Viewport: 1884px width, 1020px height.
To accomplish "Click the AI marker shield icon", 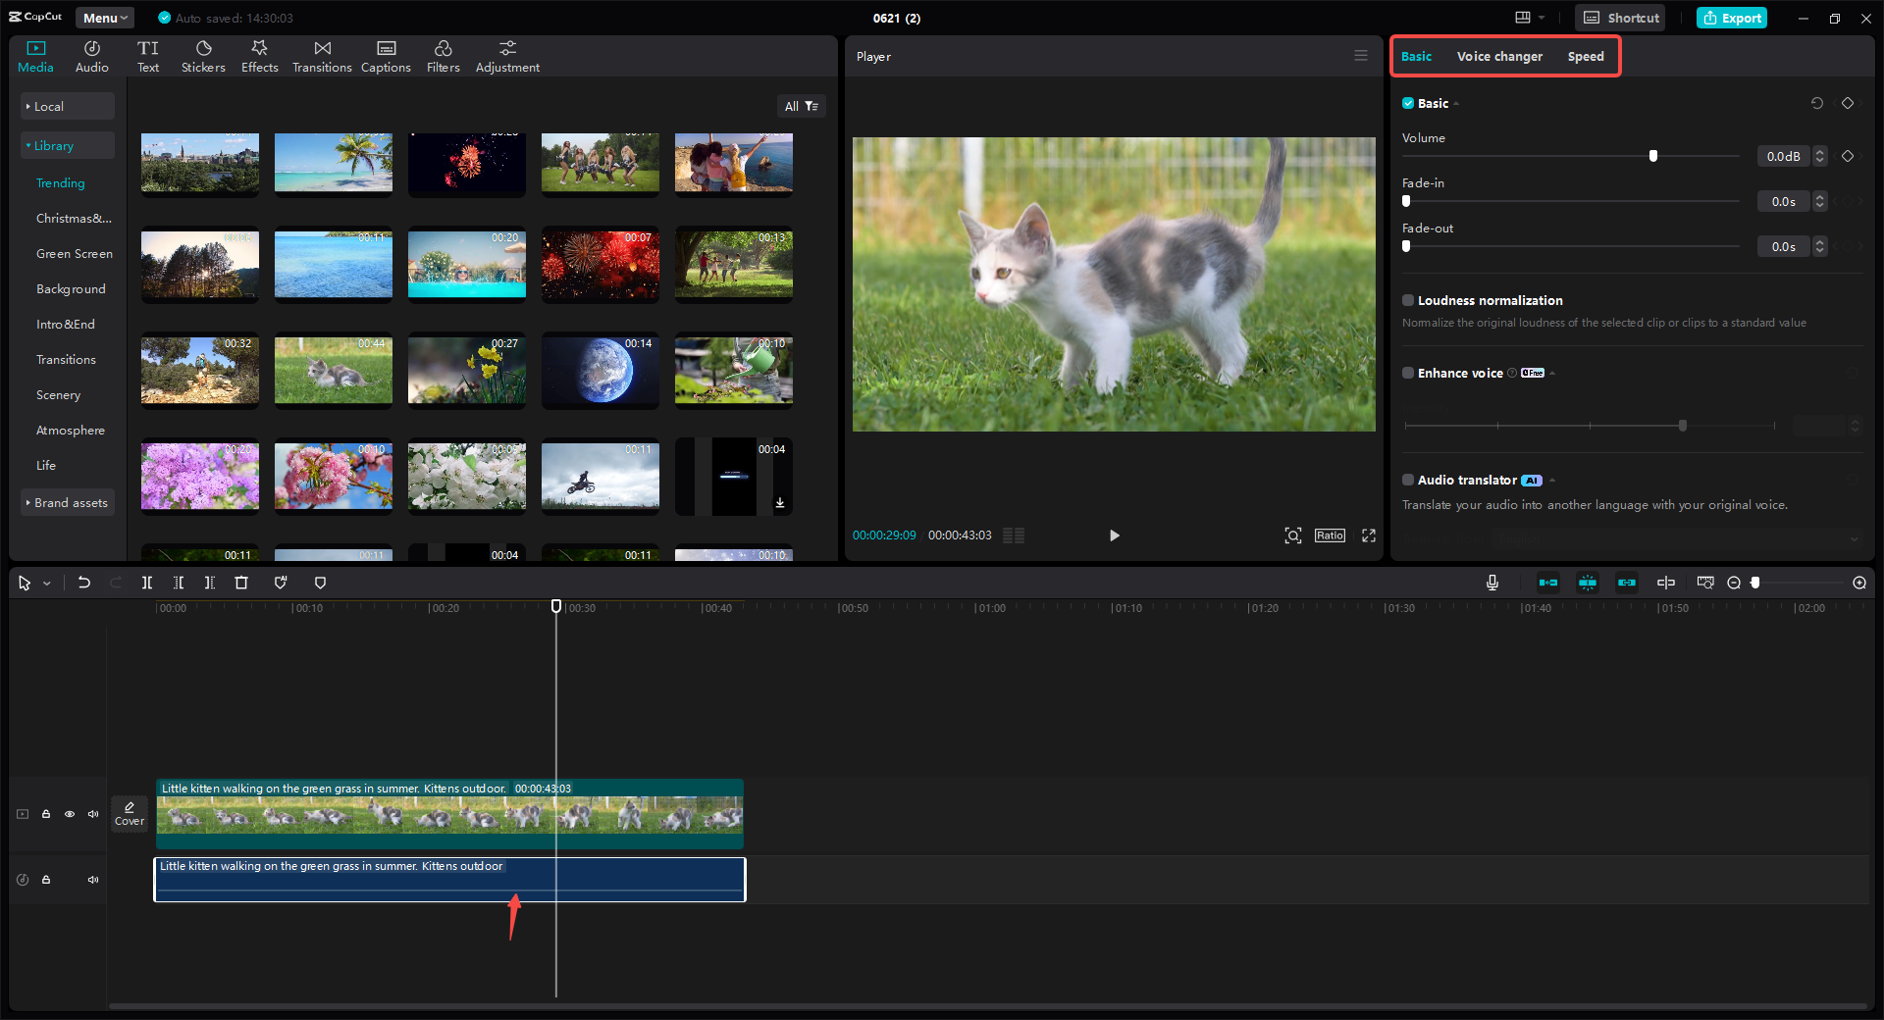I will point(281,583).
